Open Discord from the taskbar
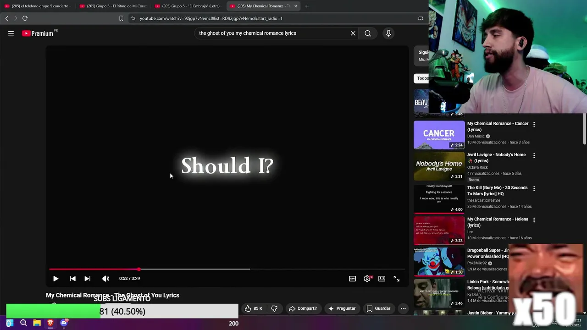This screenshot has height=330, width=587. click(64, 323)
